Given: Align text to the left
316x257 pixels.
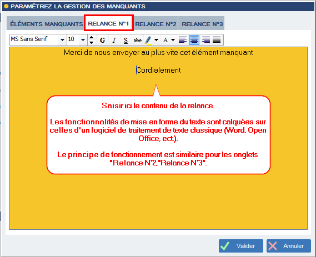Looking at the screenshot, I should pos(183,40).
